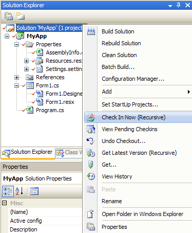
Task: Click the Build Solution menu icon
Action: coord(91,31)
